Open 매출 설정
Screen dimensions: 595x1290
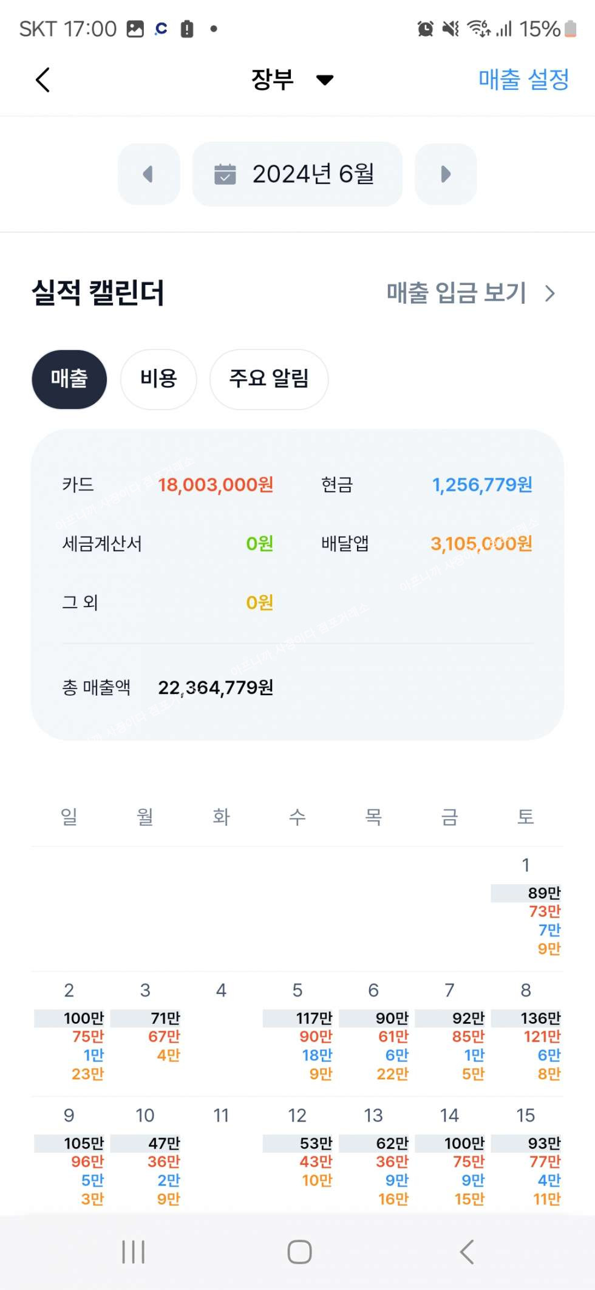coord(523,80)
